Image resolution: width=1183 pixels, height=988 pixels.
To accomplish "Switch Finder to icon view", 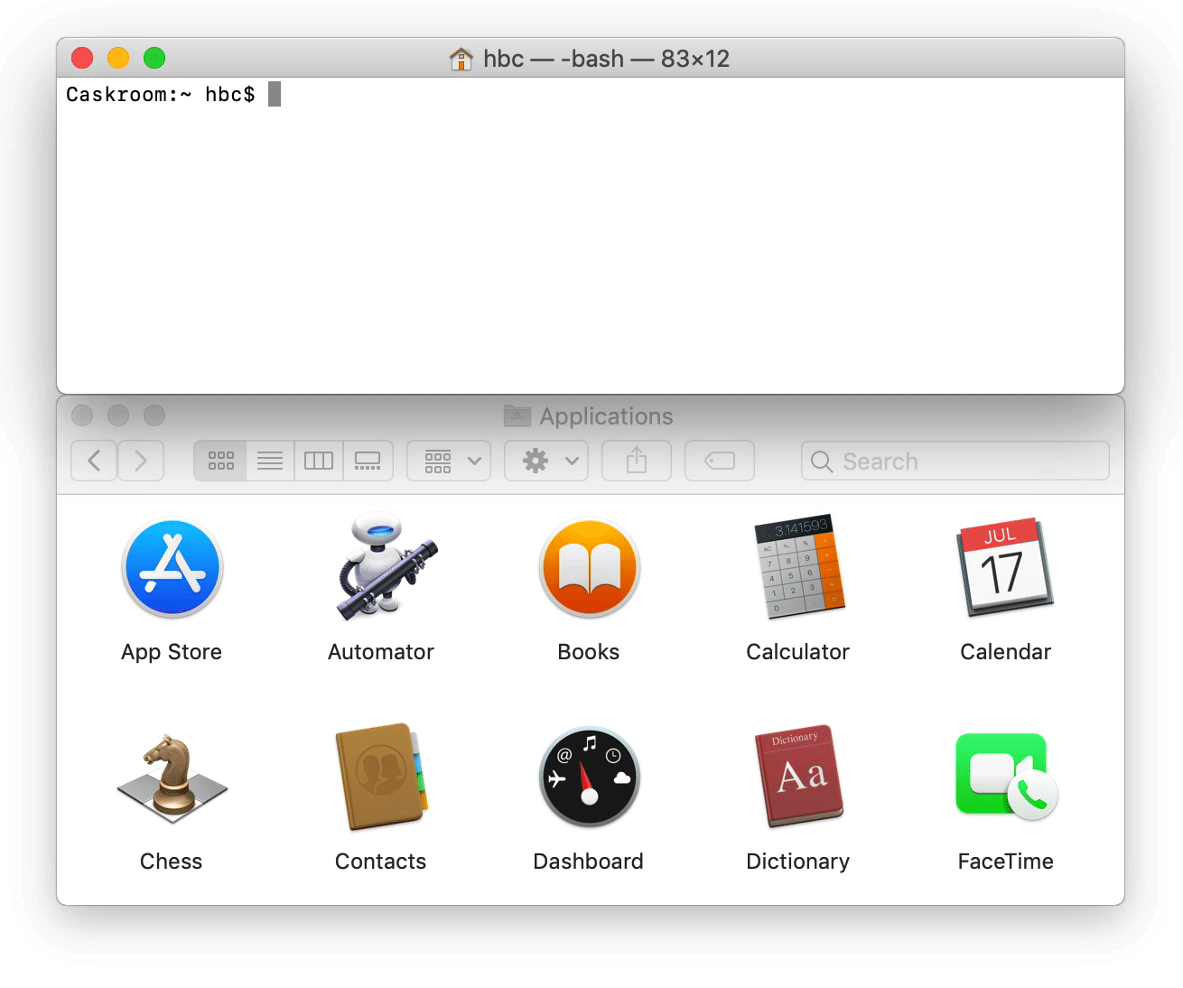I will (x=220, y=461).
